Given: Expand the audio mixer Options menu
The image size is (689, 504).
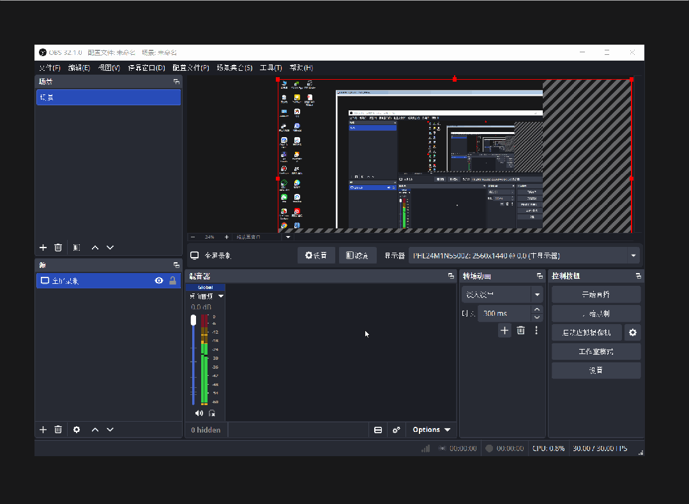Looking at the screenshot, I should pos(432,430).
